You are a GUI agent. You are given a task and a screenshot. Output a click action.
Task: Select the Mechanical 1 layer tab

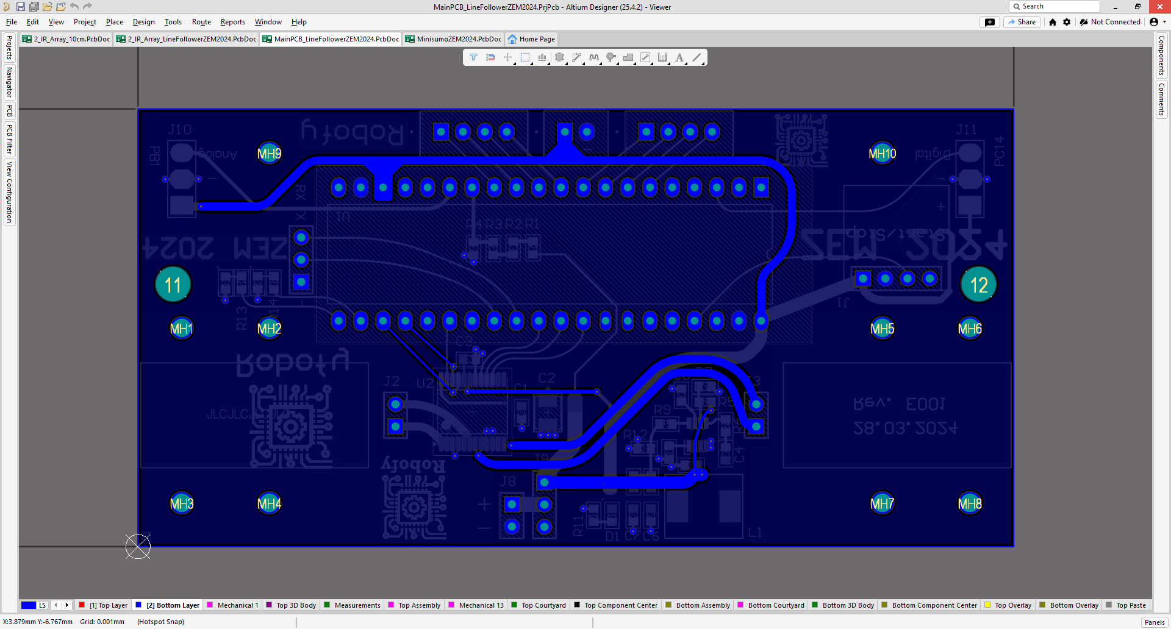point(233,605)
